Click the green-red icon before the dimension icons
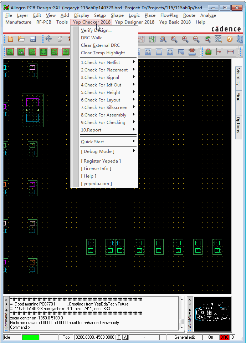Screen dimensions: 246x343 [208, 52]
